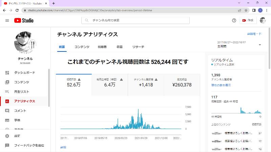Click the sidebar content video icon

[x=7, y=82]
